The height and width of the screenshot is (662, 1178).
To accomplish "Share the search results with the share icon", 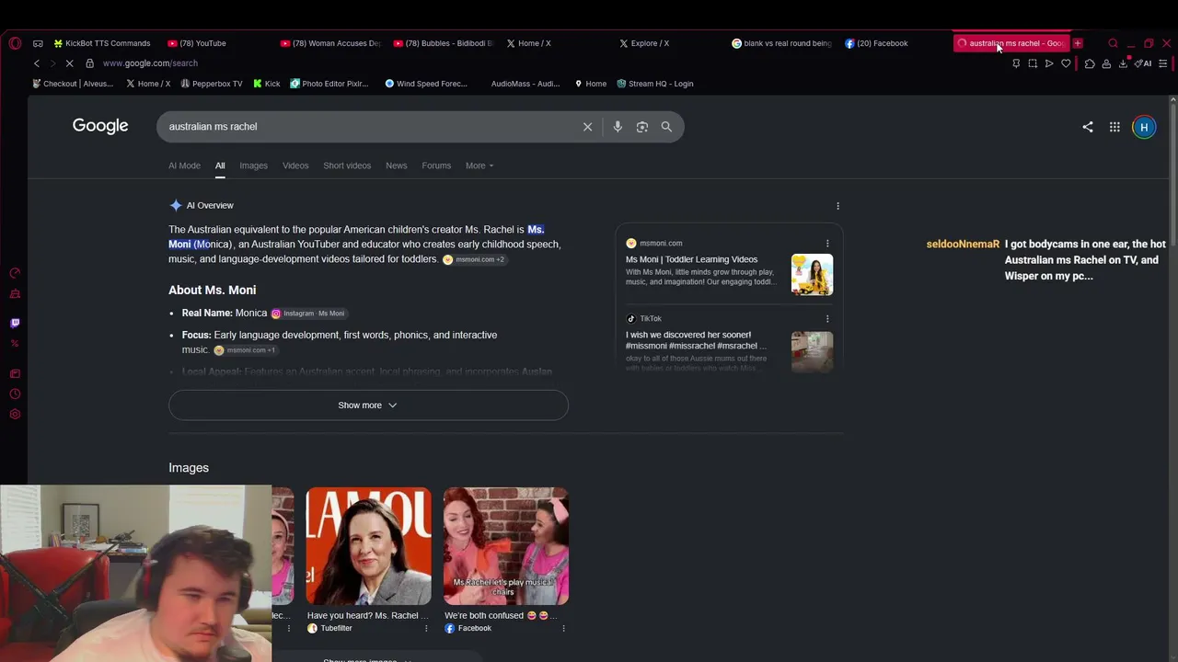I will [x=1088, y=127].
